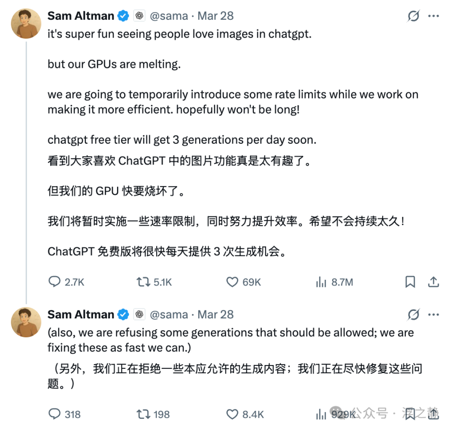Click Sam Altman's verified badge
Viewport: 453px width, 431px height.
coord(123,15)
